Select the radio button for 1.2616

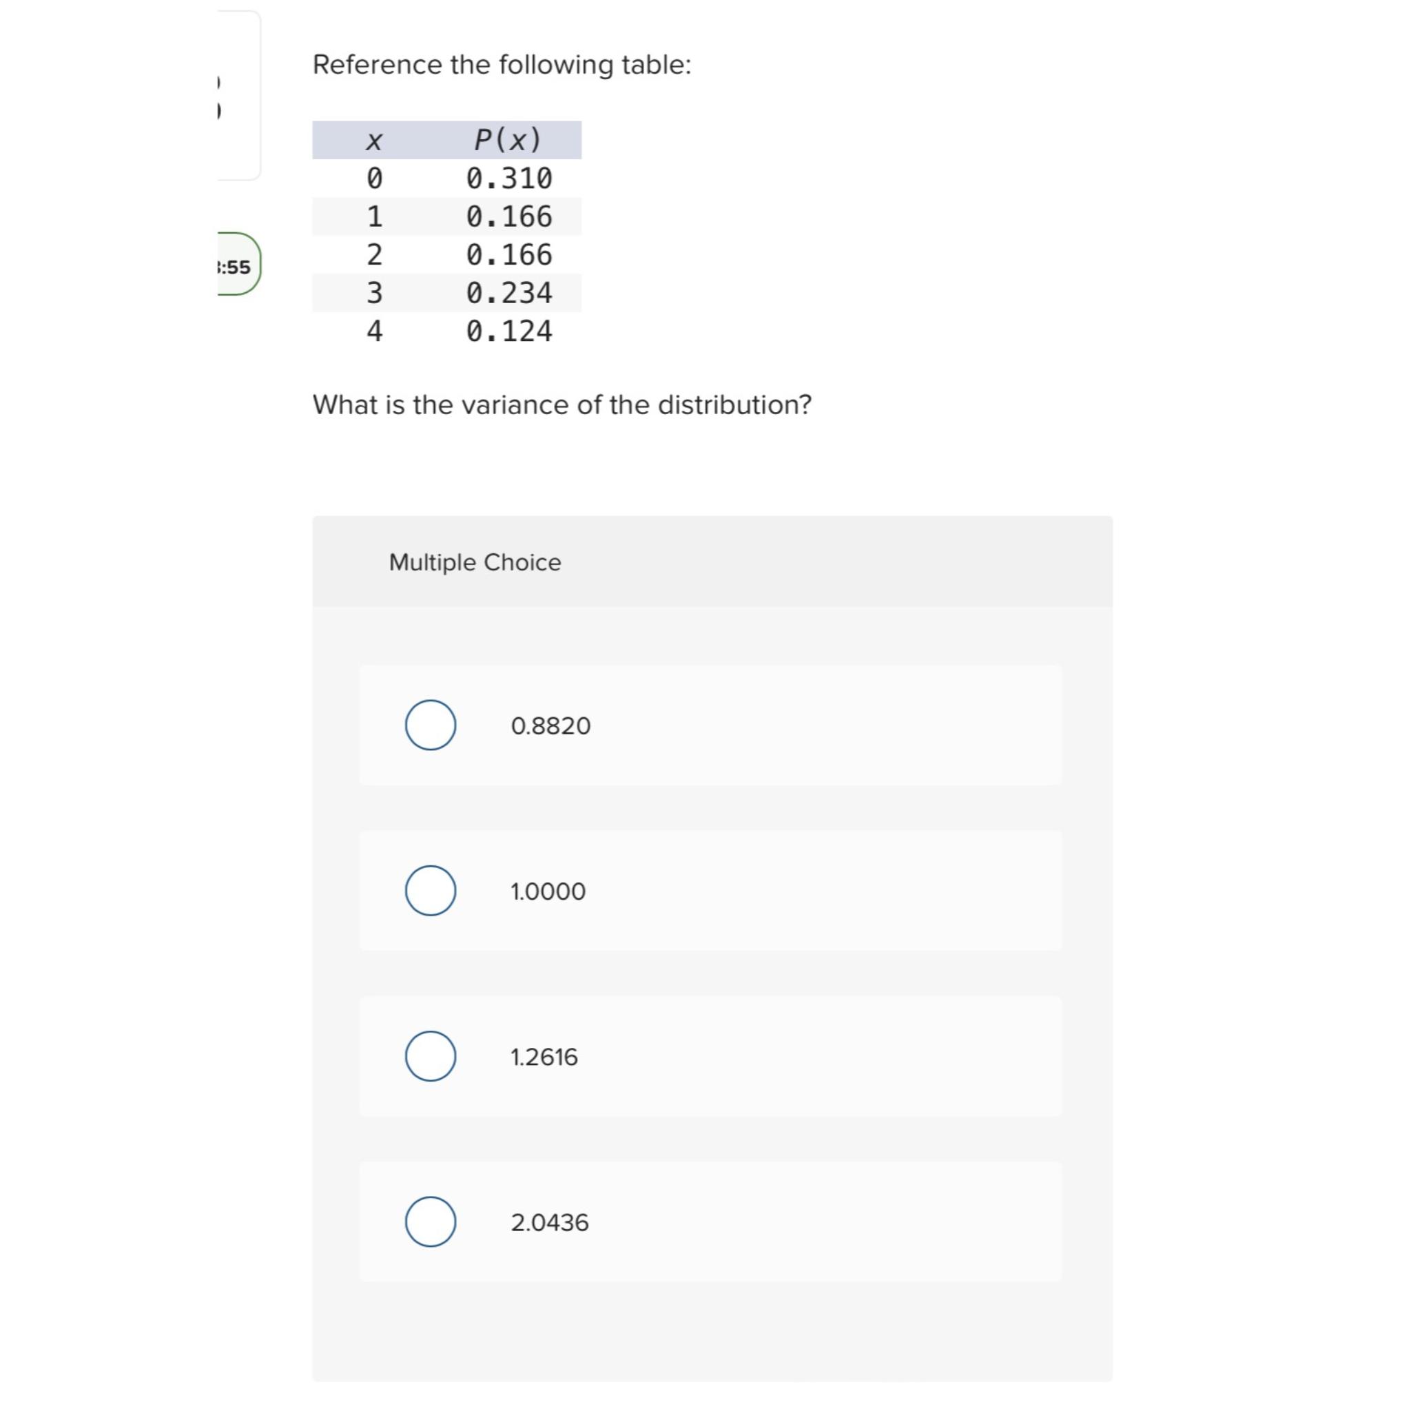click(x=429, y=1058)
